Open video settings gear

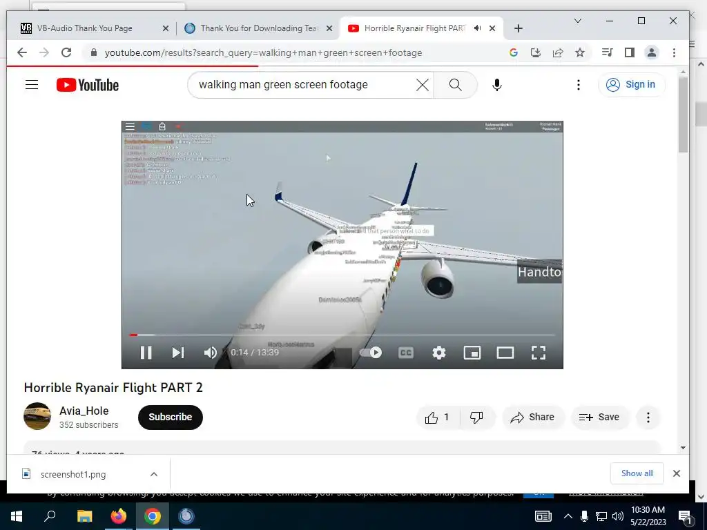(x=438, y=353)
